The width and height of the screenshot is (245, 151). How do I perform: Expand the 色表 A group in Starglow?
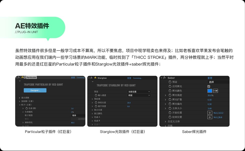pos(92,117)
